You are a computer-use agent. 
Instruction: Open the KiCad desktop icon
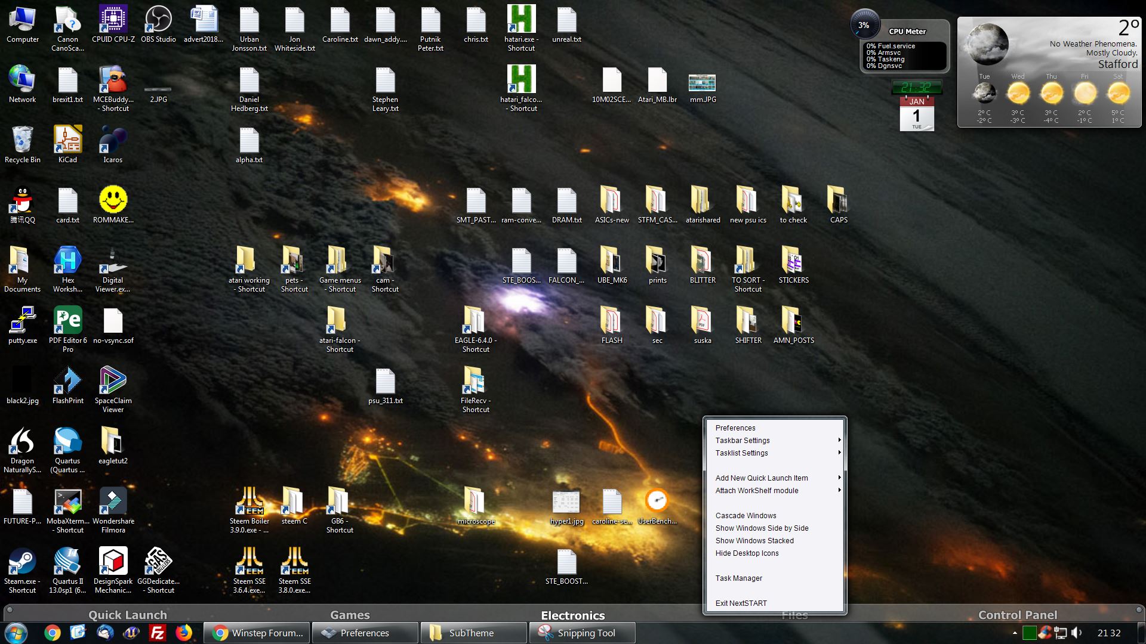coord(67,141)
